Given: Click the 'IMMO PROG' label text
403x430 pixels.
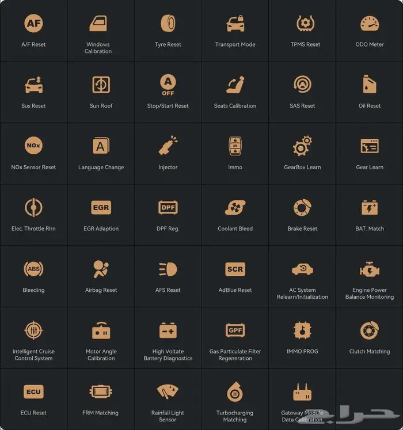Looking at the screenshot, I should click(x=302, y=352).
